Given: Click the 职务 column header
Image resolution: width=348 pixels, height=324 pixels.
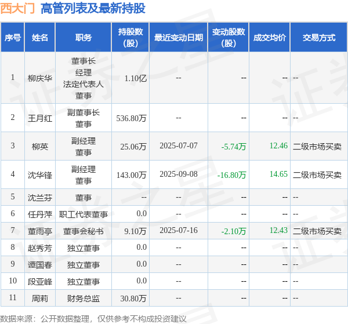Looking at the screenshot, I should click(x=84, y=38).
